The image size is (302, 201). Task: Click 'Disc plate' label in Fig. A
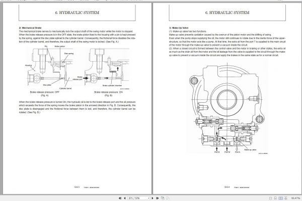(47, 85)
